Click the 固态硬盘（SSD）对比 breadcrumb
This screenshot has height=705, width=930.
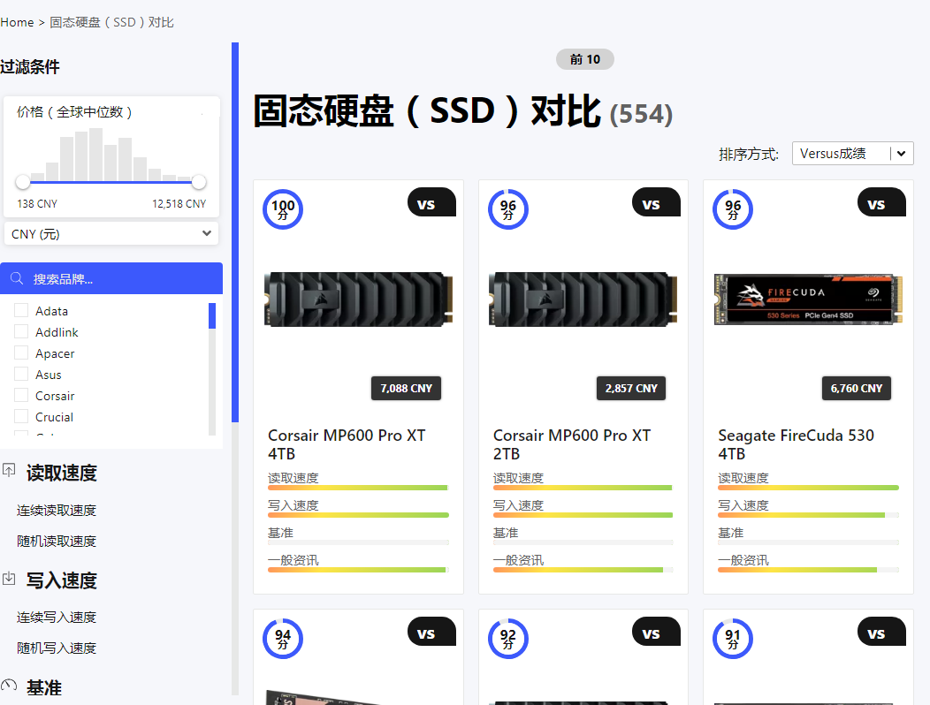pos(111,23)
